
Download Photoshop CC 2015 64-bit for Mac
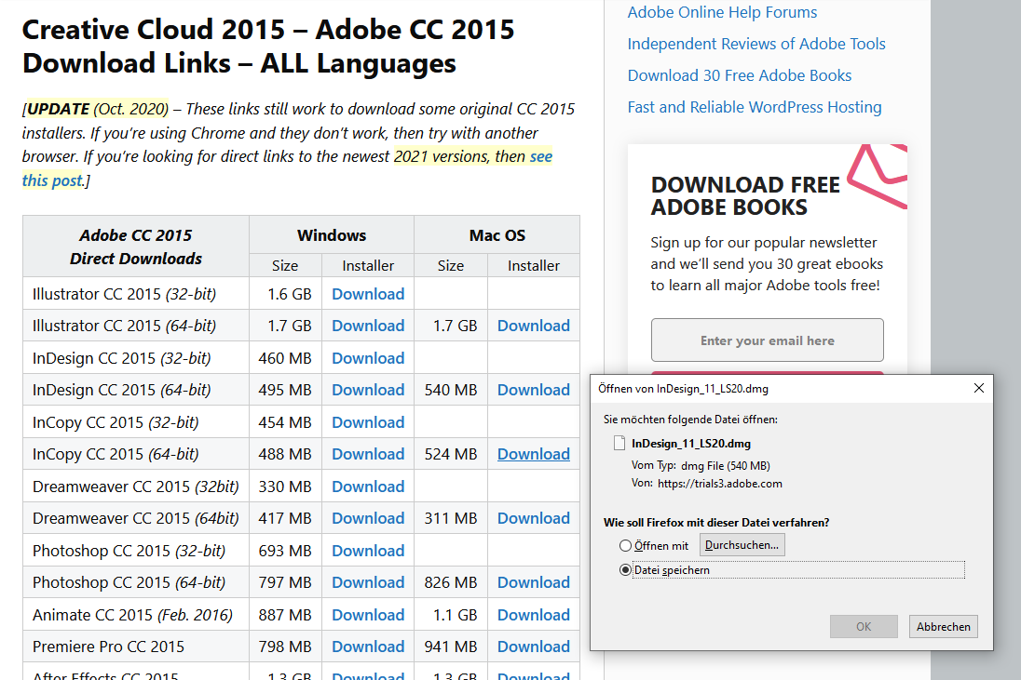pyautogui.click(x=534, y=581)
